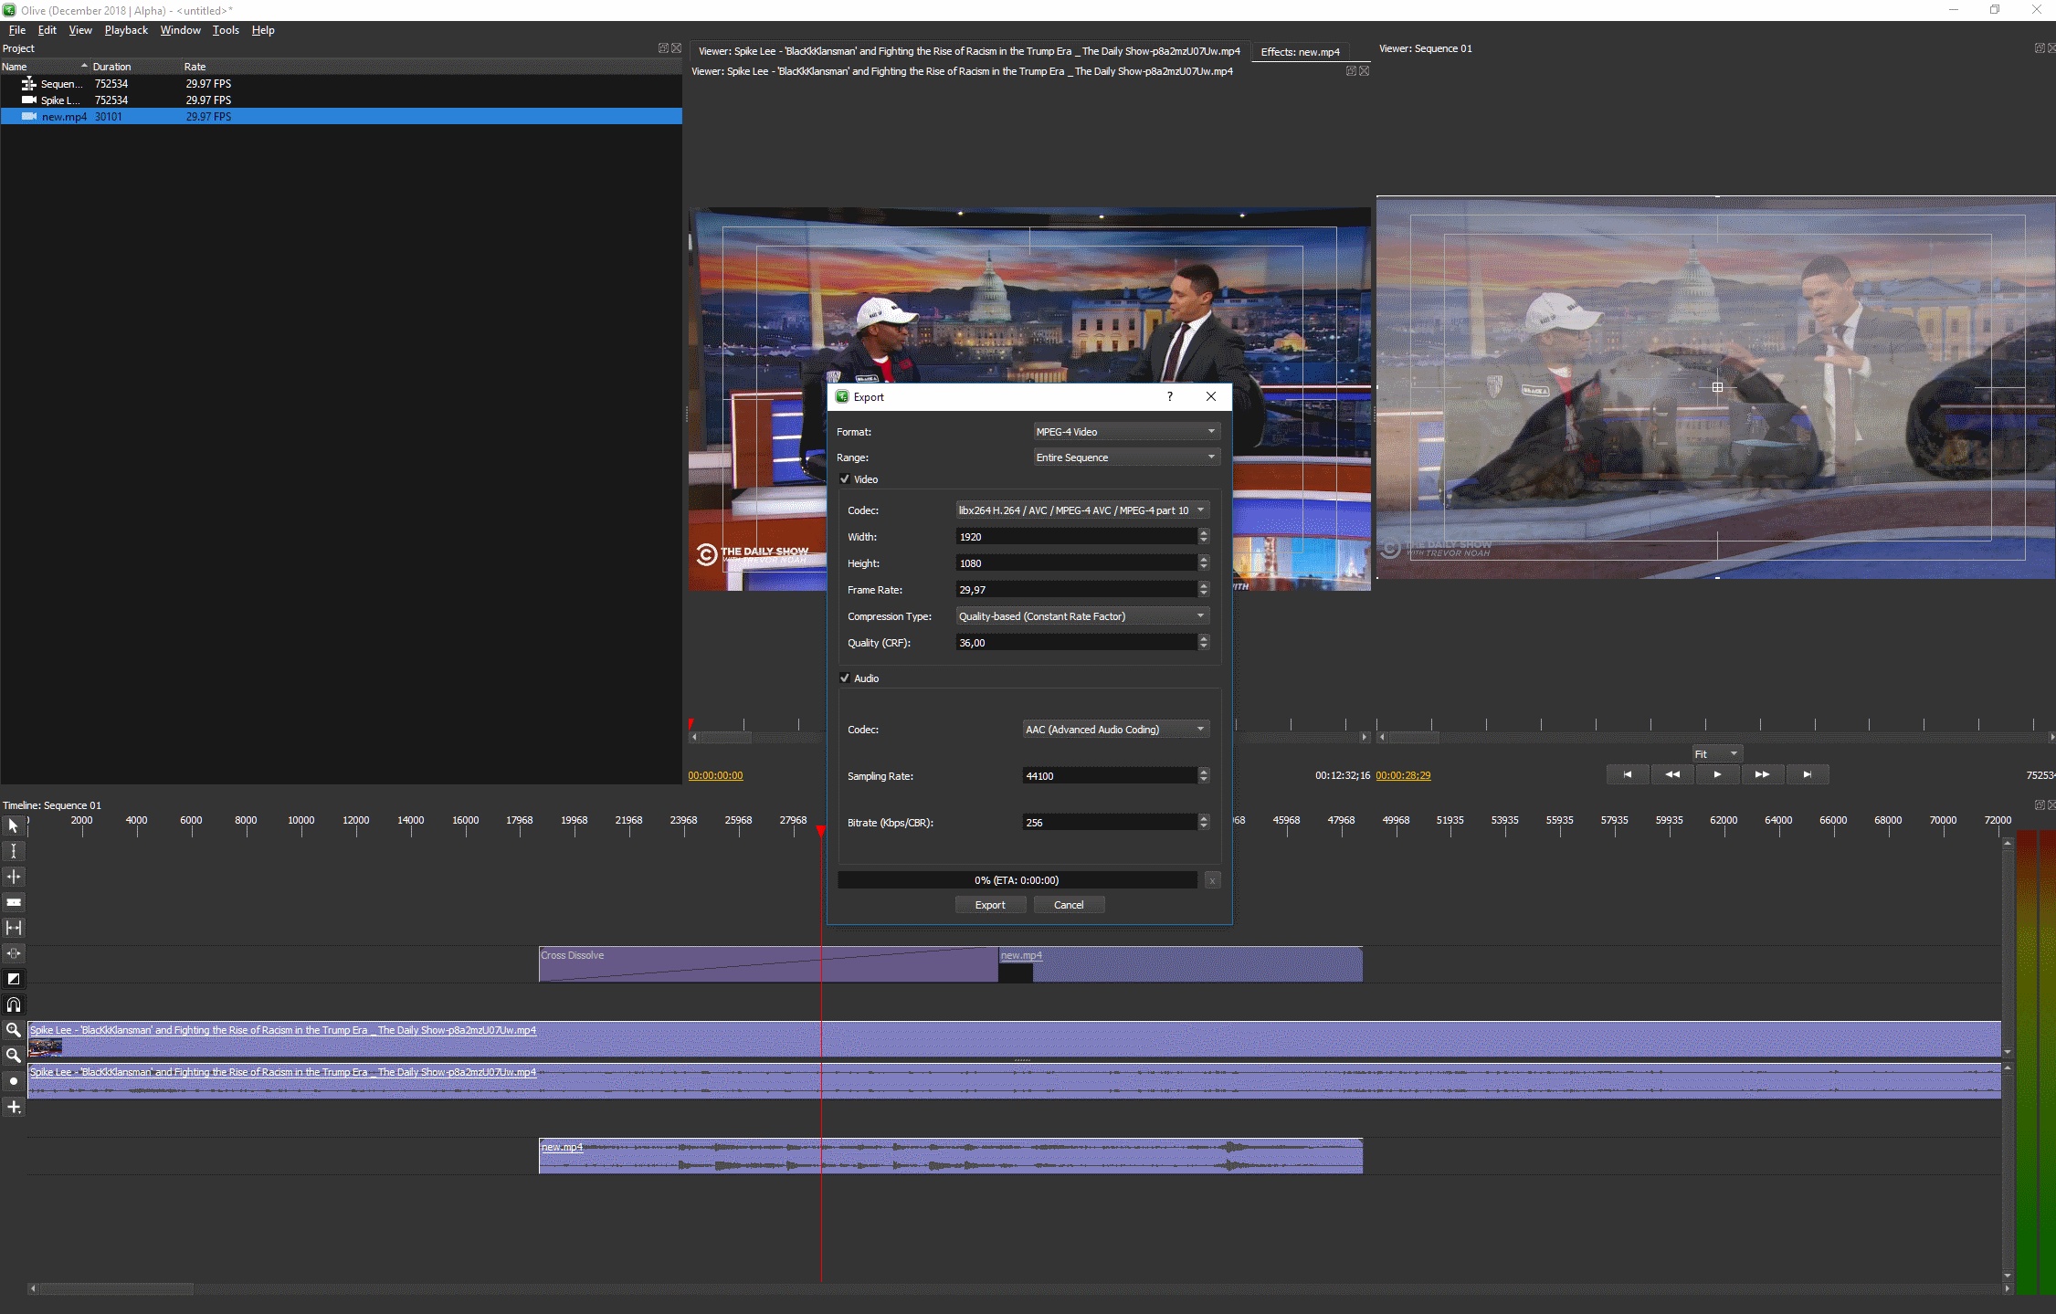The height and width of the screenshot is (1314, 2056).
Task: Play the sequence in the viewer
Action: click(x=1717, y=774)
